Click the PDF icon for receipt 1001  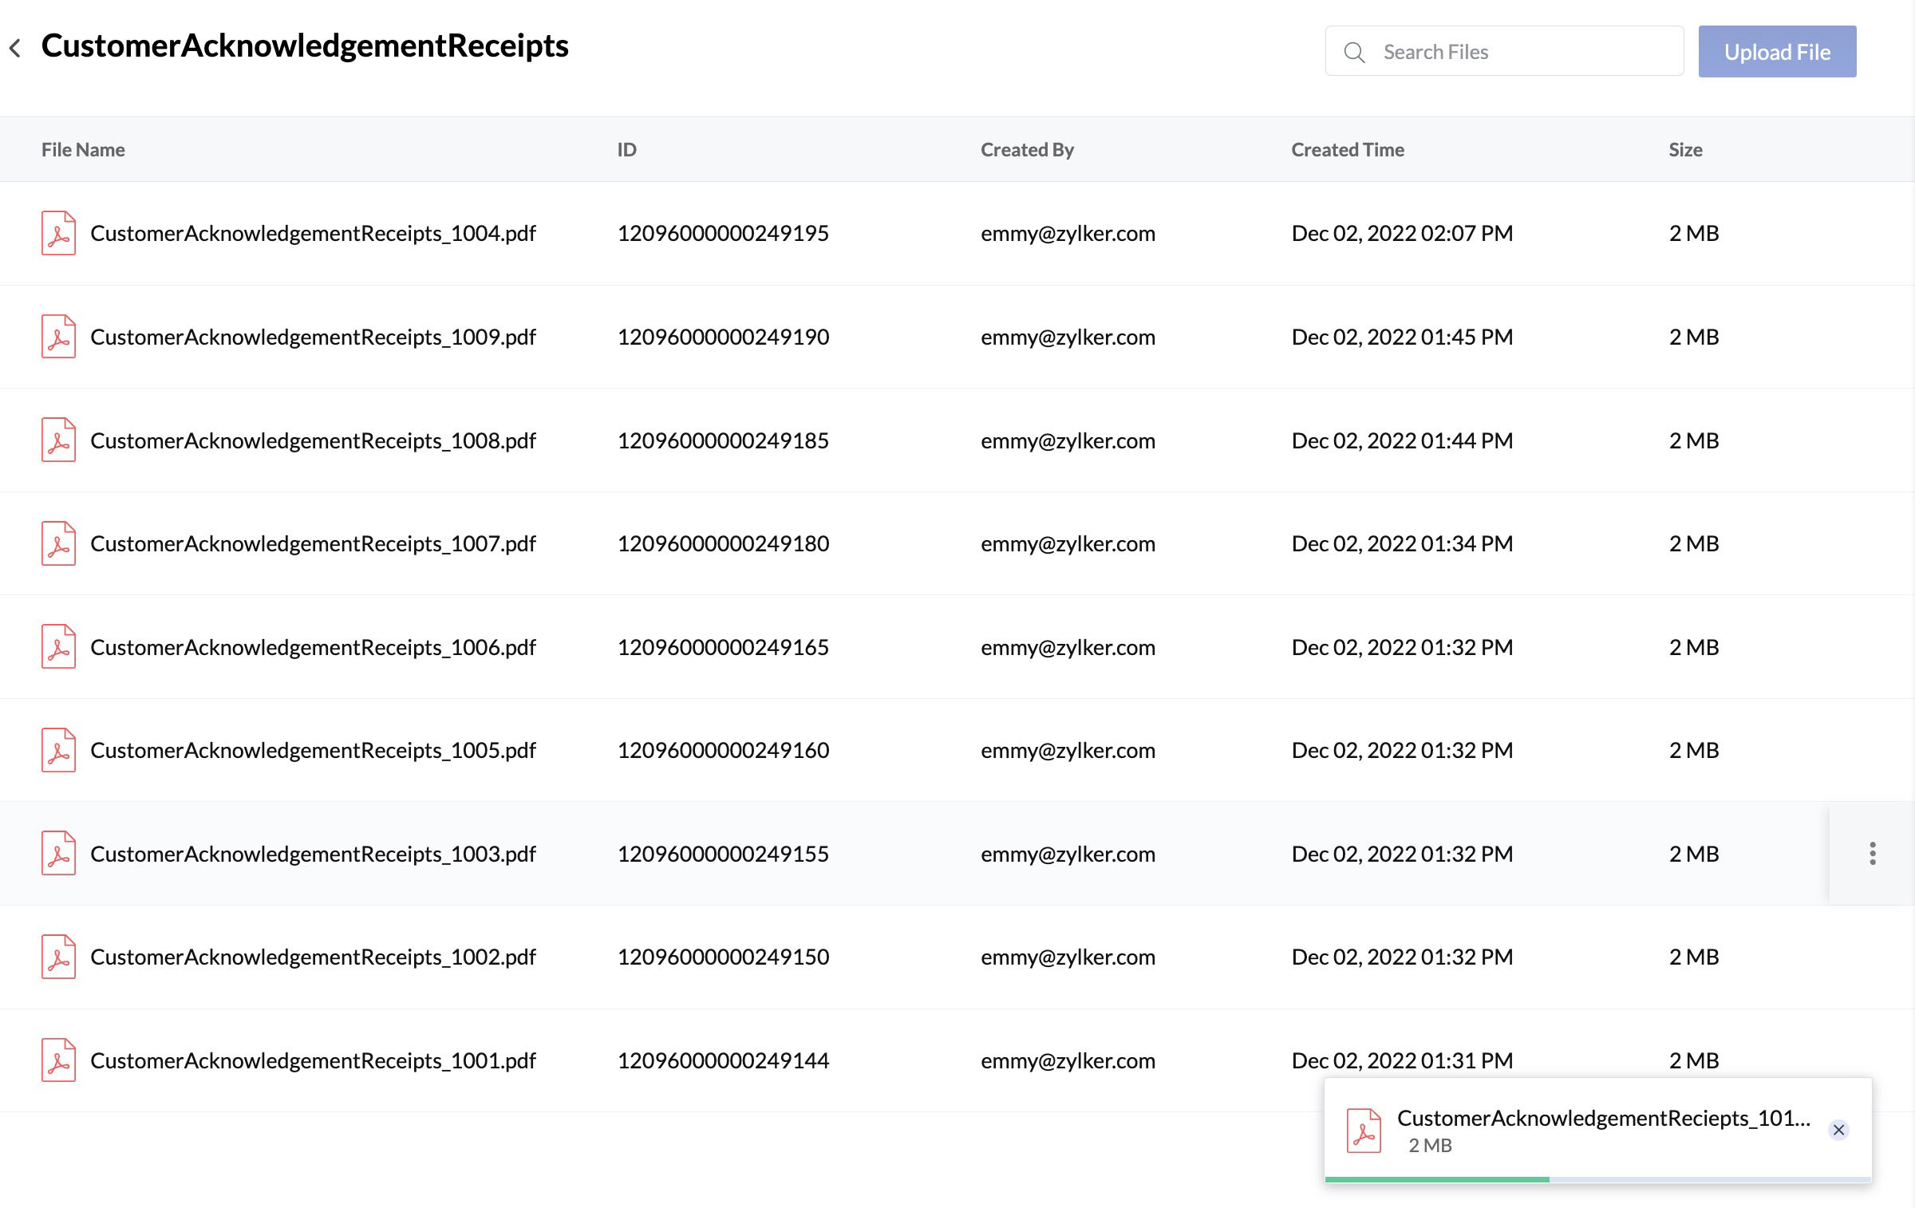(58, 1060)
